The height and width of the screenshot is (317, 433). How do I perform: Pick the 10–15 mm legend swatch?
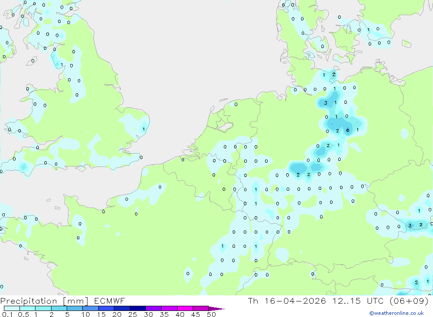click(x=90, y=308)
